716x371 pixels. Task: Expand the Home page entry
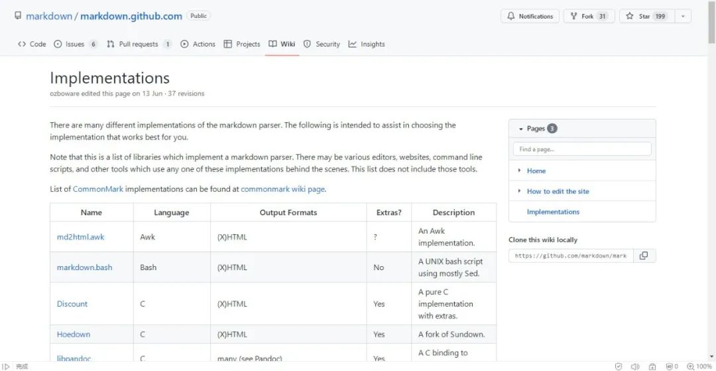(x=519, y=171)
